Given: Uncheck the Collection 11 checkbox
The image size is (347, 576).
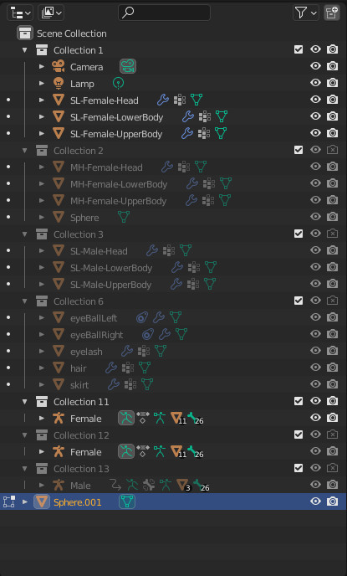Looking at the screenshot, I should pos(299,401).
